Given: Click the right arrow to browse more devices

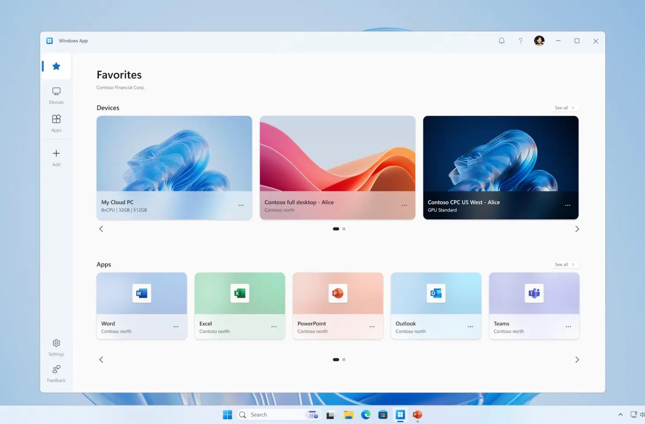Looking at the screenshot, I should [577, 229].
